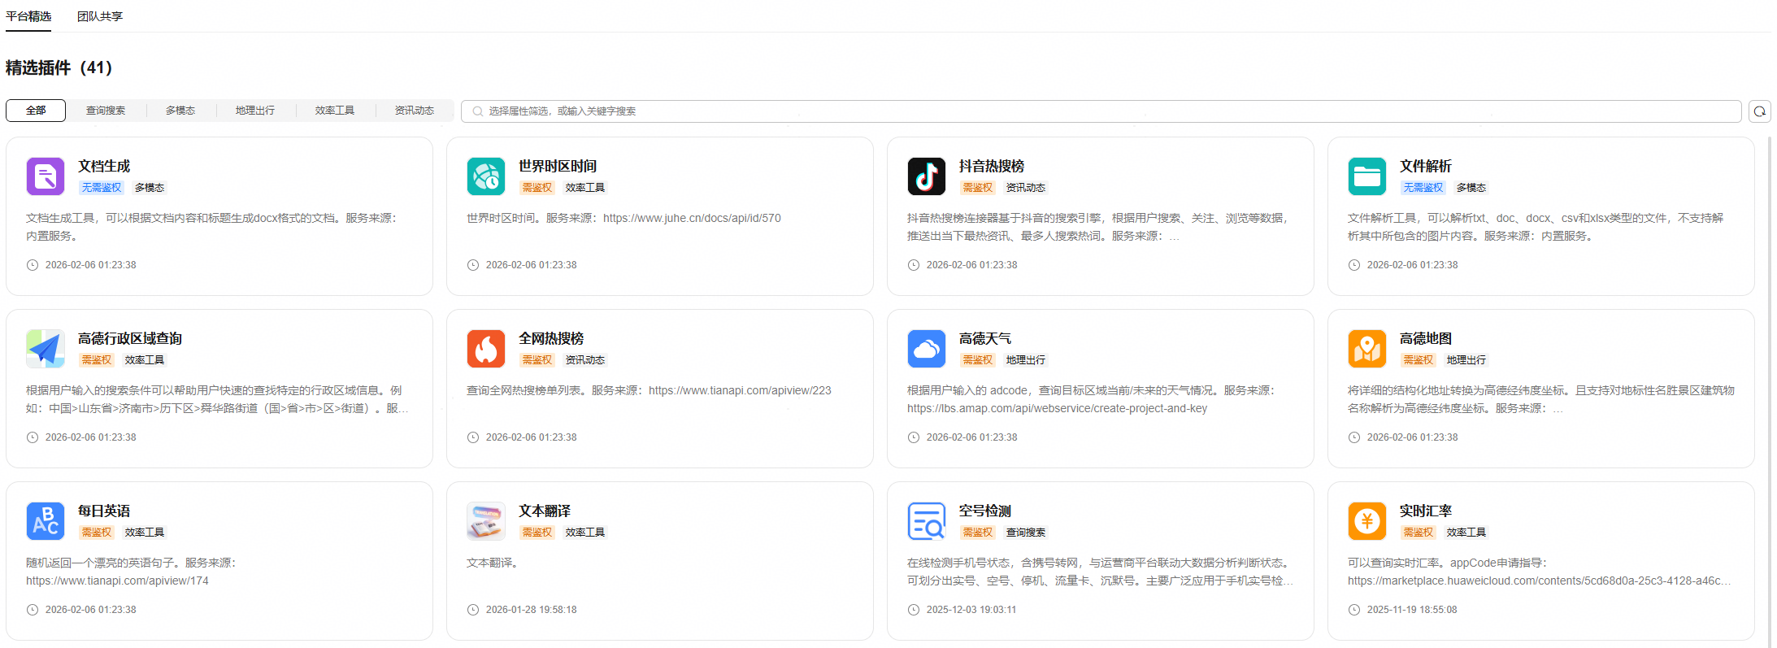The height and width of the screenshot is (648, 1777).
Task: Click the 全网热搜榜 flame icon
Action: point(486,349)
